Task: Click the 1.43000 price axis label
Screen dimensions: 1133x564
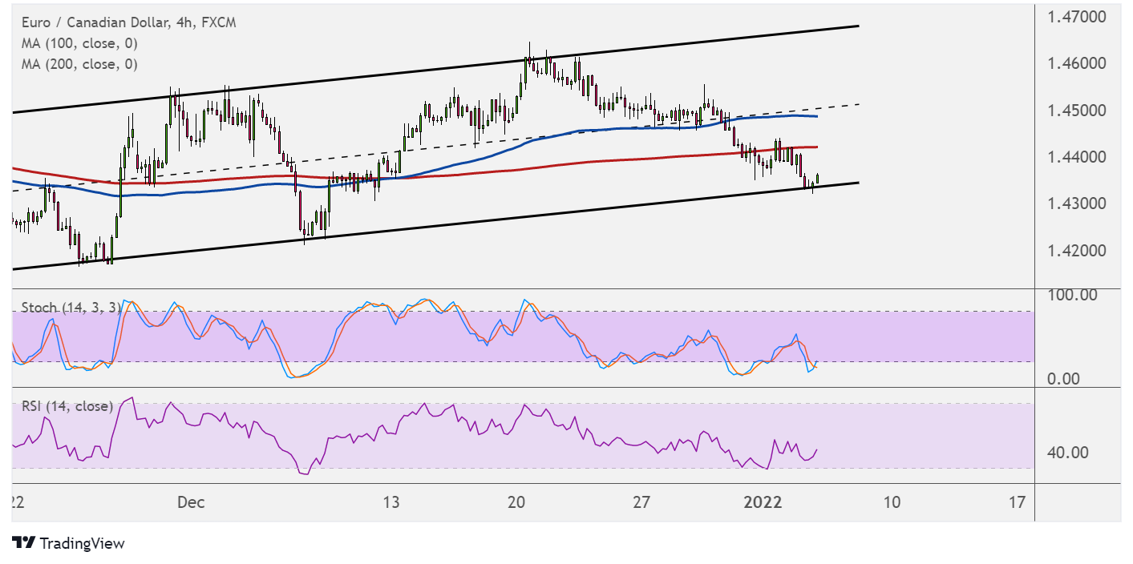Action: click(x=1077, y=203)
